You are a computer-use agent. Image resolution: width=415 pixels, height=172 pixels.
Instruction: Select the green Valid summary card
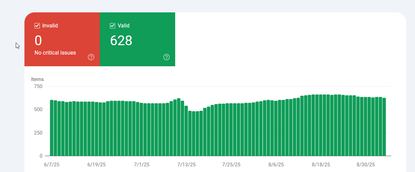click(137, 39)
